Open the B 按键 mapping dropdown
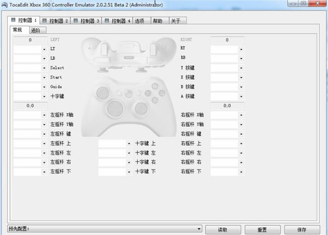Viewport: 328px width, 235px height. point(227,87)
